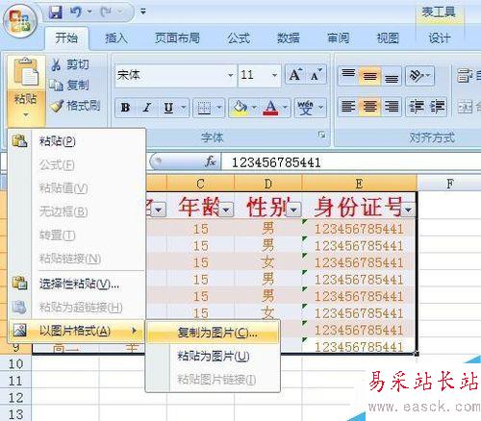Viewport: 481px width, 421px height.
Task: Toggle italic formatting
Action: 147,108
